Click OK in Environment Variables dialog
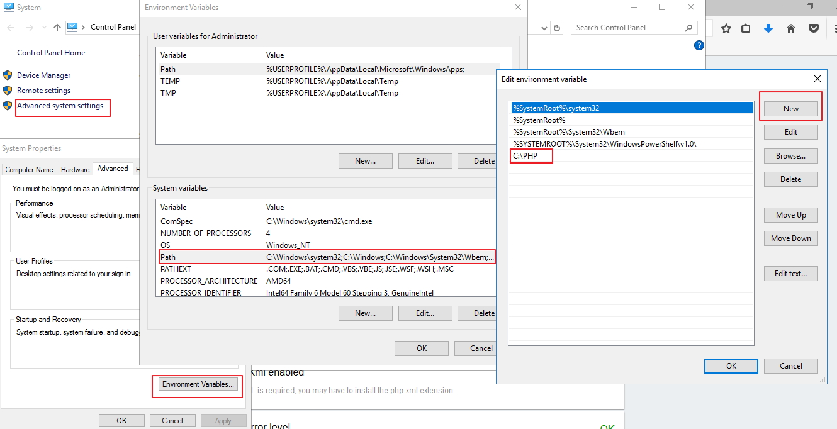Image resolution: width=837 pixels, height=429 pixels. (x=422, y=348)
